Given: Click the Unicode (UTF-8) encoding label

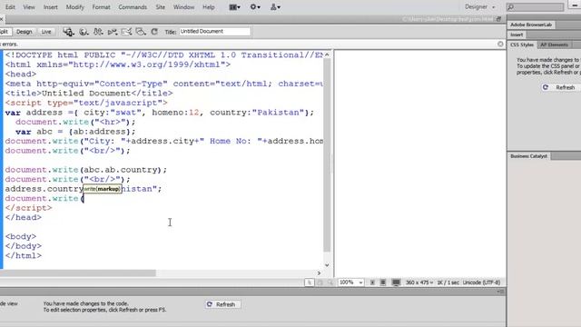Looking at the screenshot, I should click(481, 282).
